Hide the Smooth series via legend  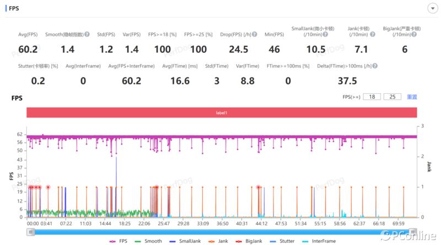pos(150,241)
